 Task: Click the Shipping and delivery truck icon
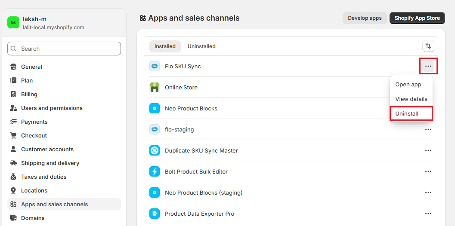click(x=13, y=163)
